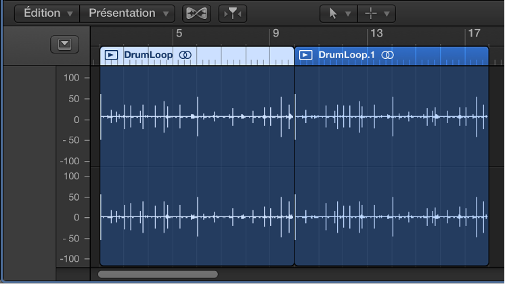Screen dimensions: 505x284
Task: Toggle the Catch playhead filter button
Action: click(x=233, y=14)
